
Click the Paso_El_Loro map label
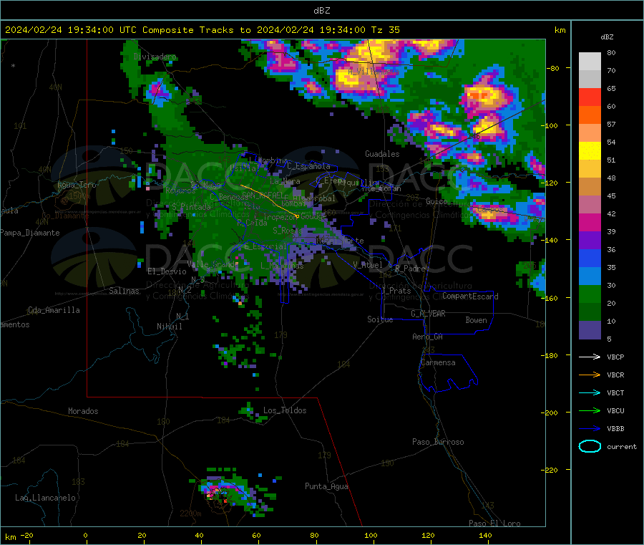[494, 524]
